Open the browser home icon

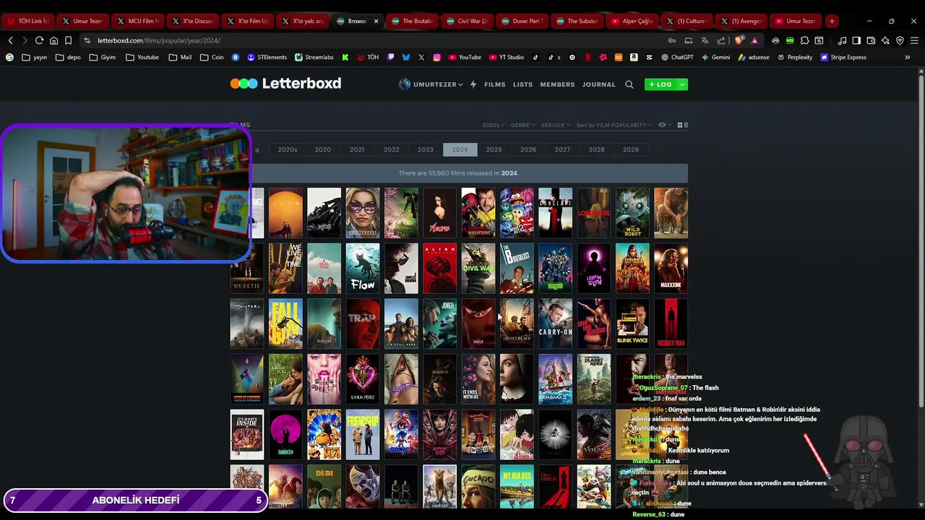53,40
